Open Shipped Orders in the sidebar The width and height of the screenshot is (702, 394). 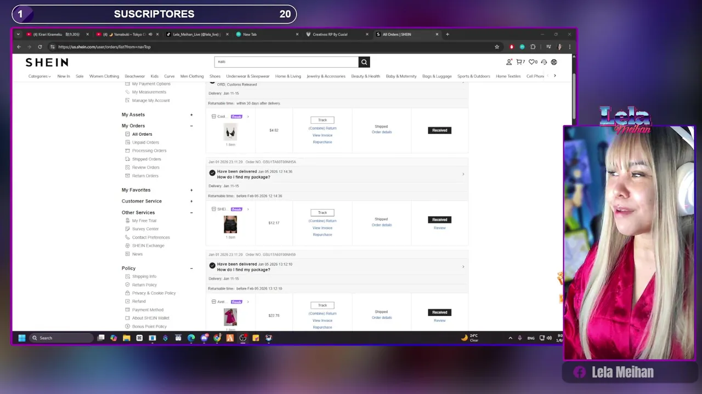(146, 159)
